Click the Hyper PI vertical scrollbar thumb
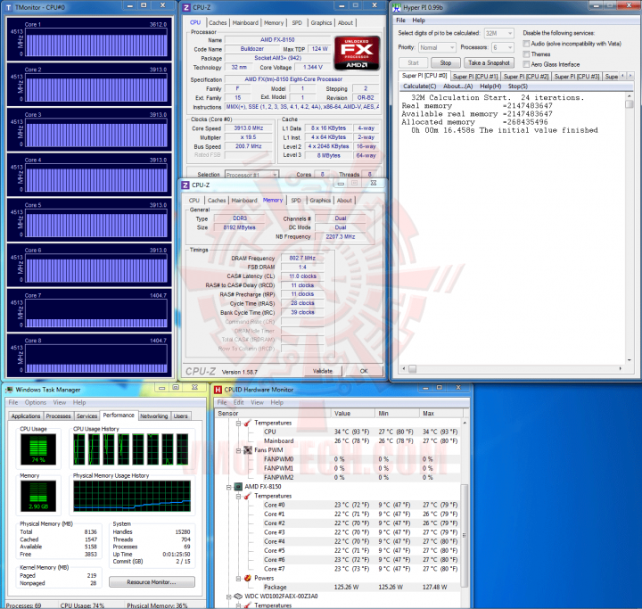Screen dimensions: 642x609 [629, 104]
